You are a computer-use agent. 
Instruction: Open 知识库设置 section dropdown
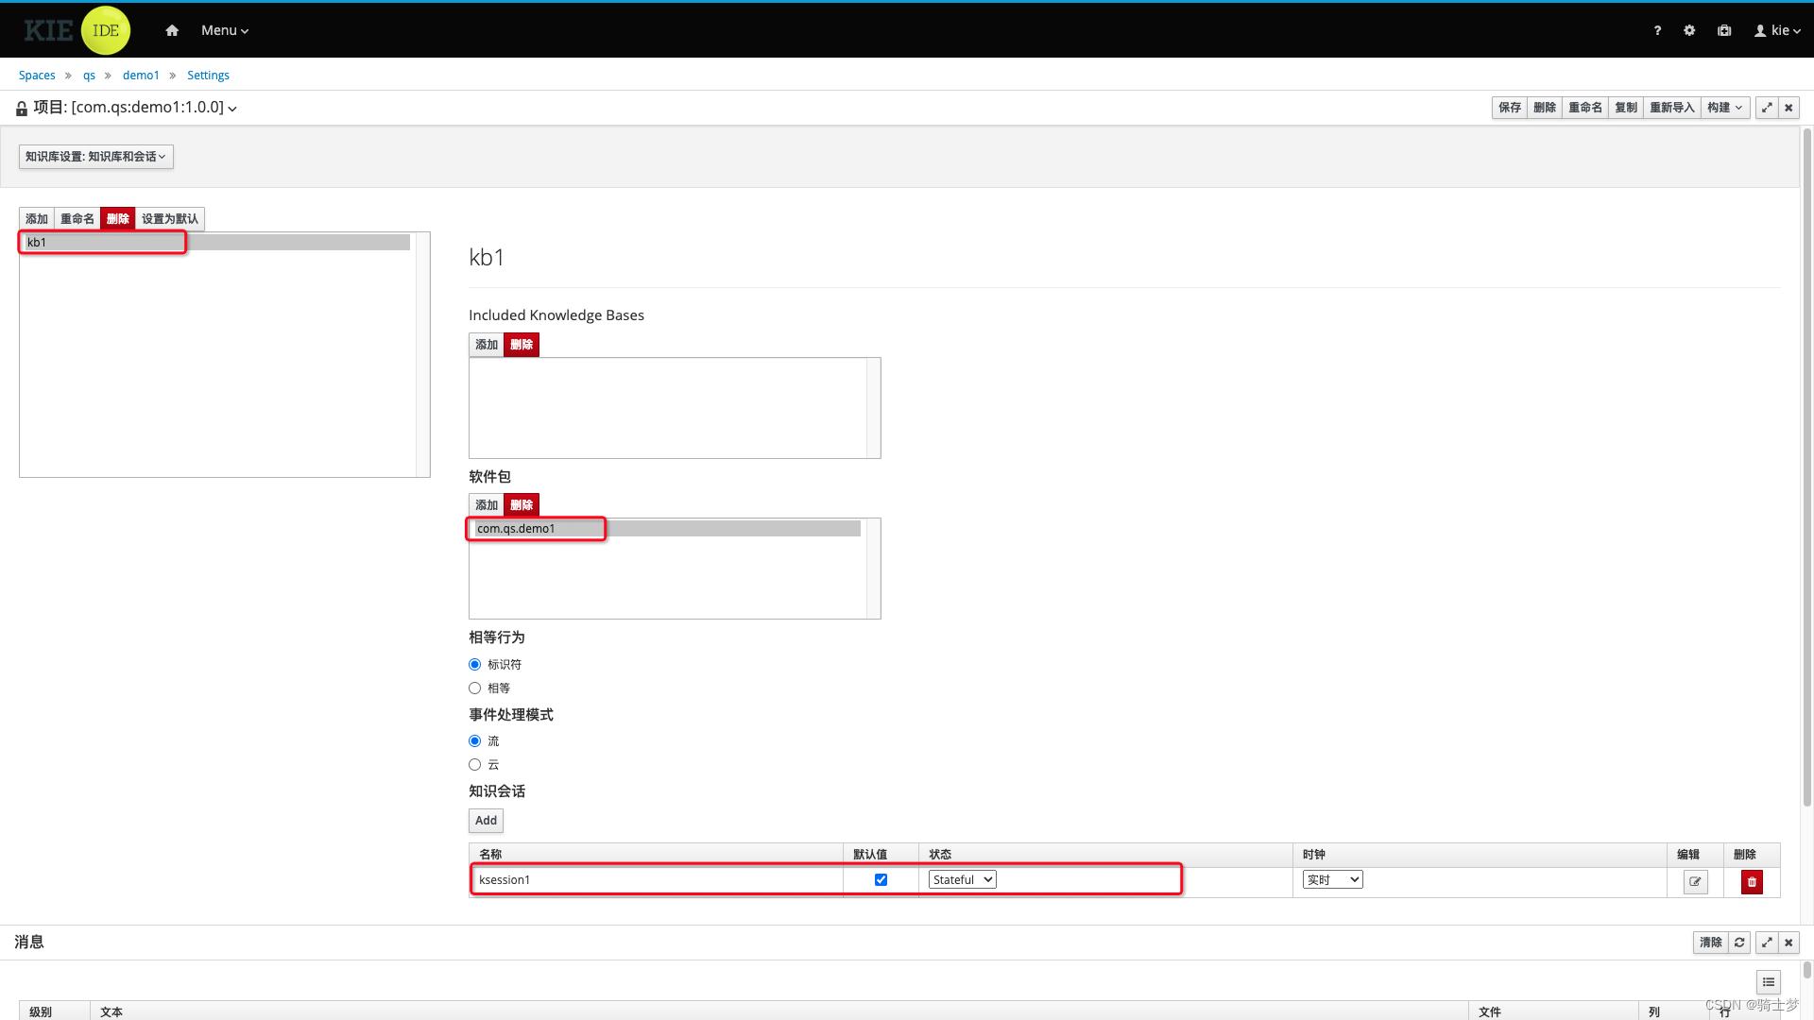[x=96, y=157]
